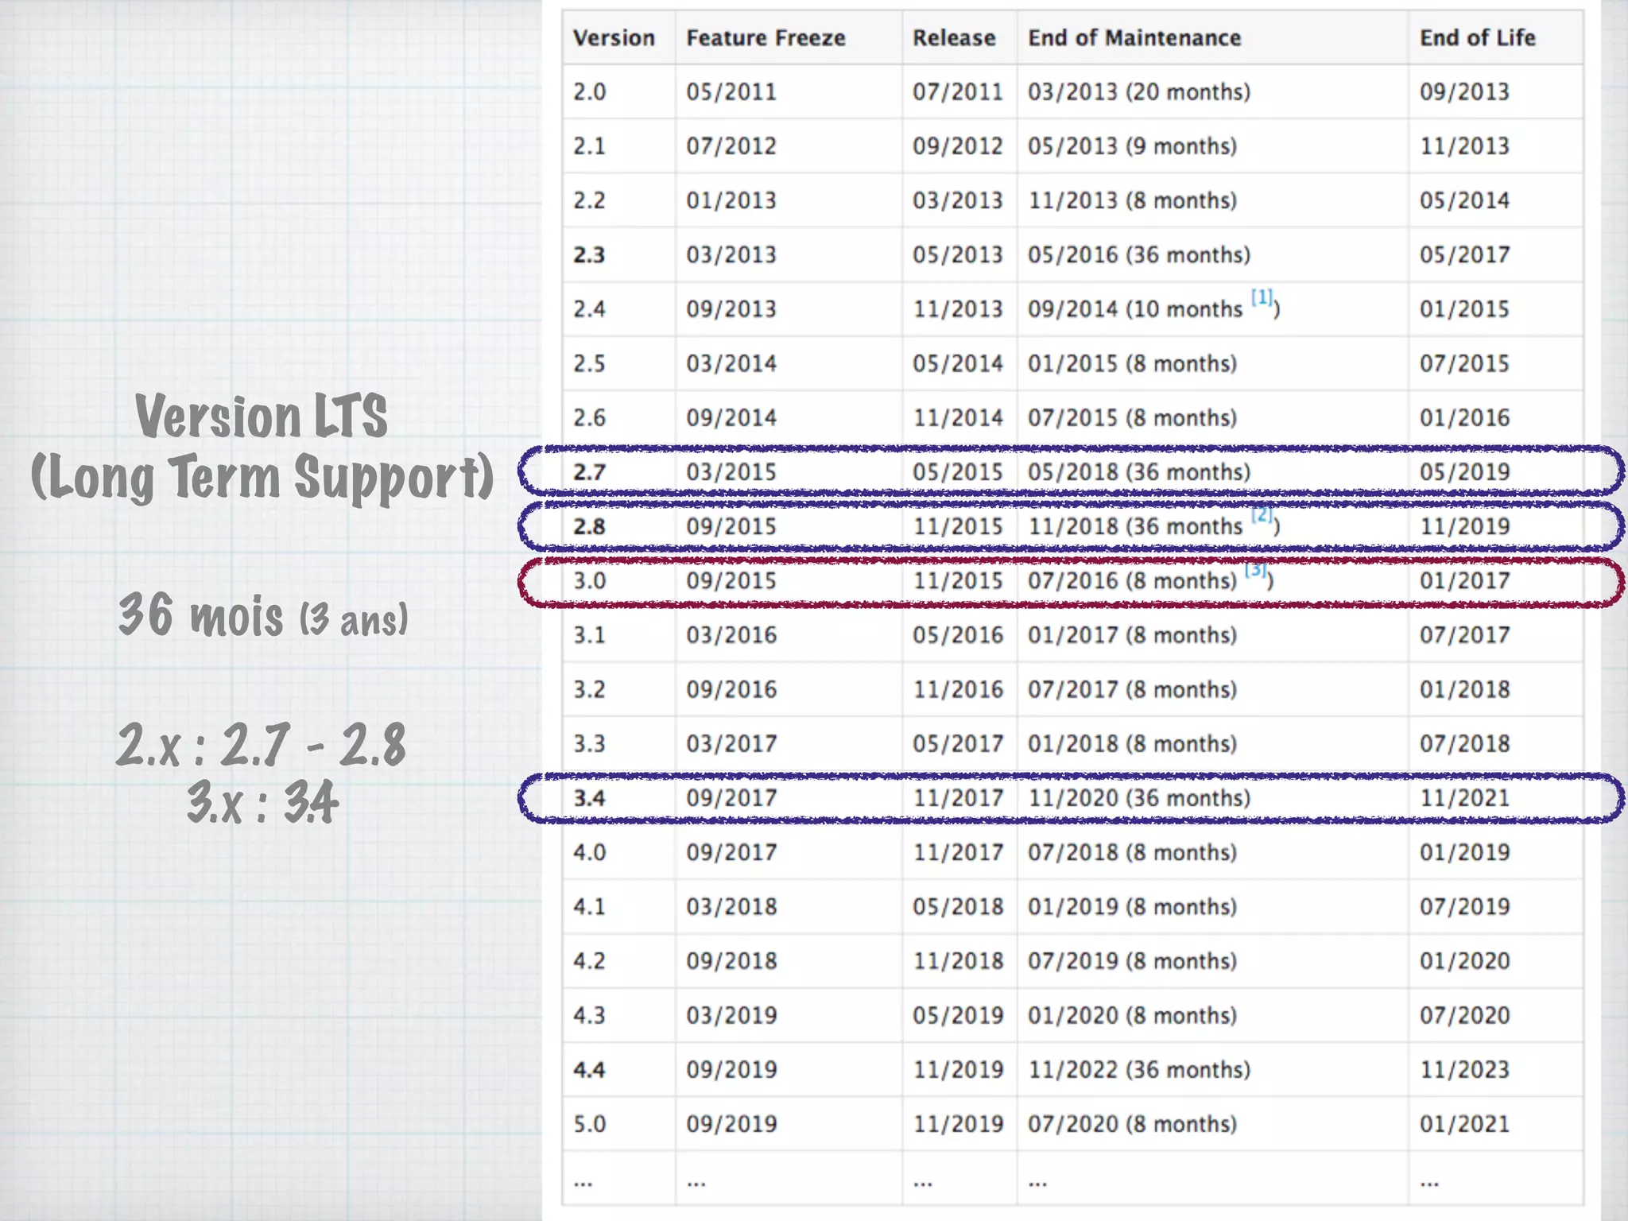Screen dimensions: 1628x1221
Task: Click End of Life value 11/2021
Action: click(1464, 798)
